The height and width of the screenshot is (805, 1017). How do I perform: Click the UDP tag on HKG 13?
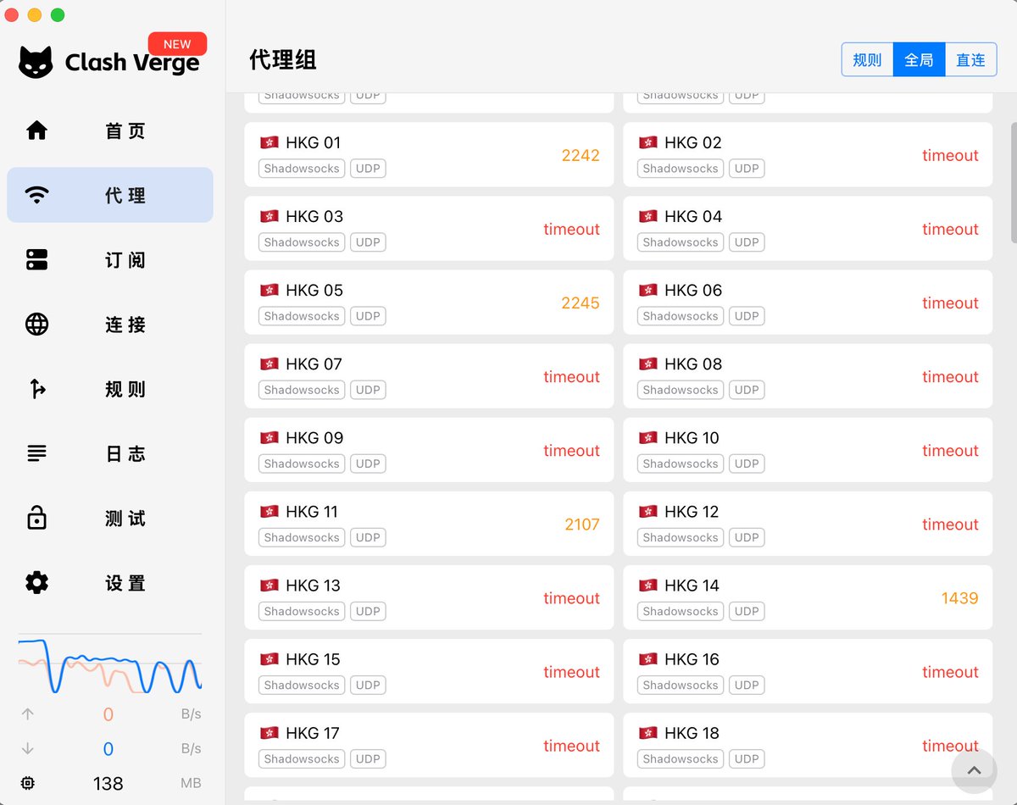coord(368,611)
